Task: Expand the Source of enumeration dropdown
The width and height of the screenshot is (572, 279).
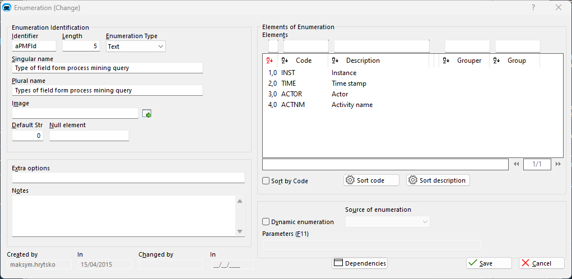Action: pyautogui.click(x=388, y=222)
